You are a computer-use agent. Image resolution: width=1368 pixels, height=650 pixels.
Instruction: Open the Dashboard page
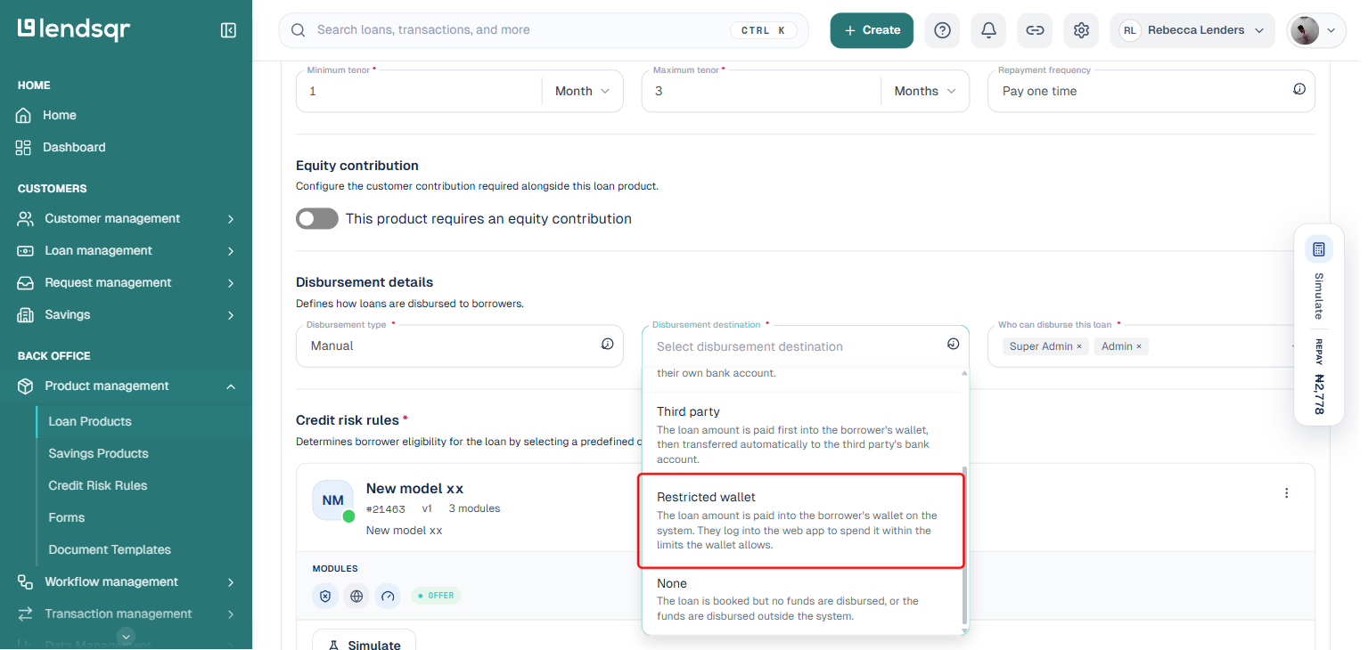74,148
